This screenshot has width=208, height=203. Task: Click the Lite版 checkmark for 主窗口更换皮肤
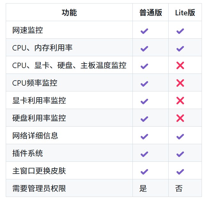click(180, 171)
